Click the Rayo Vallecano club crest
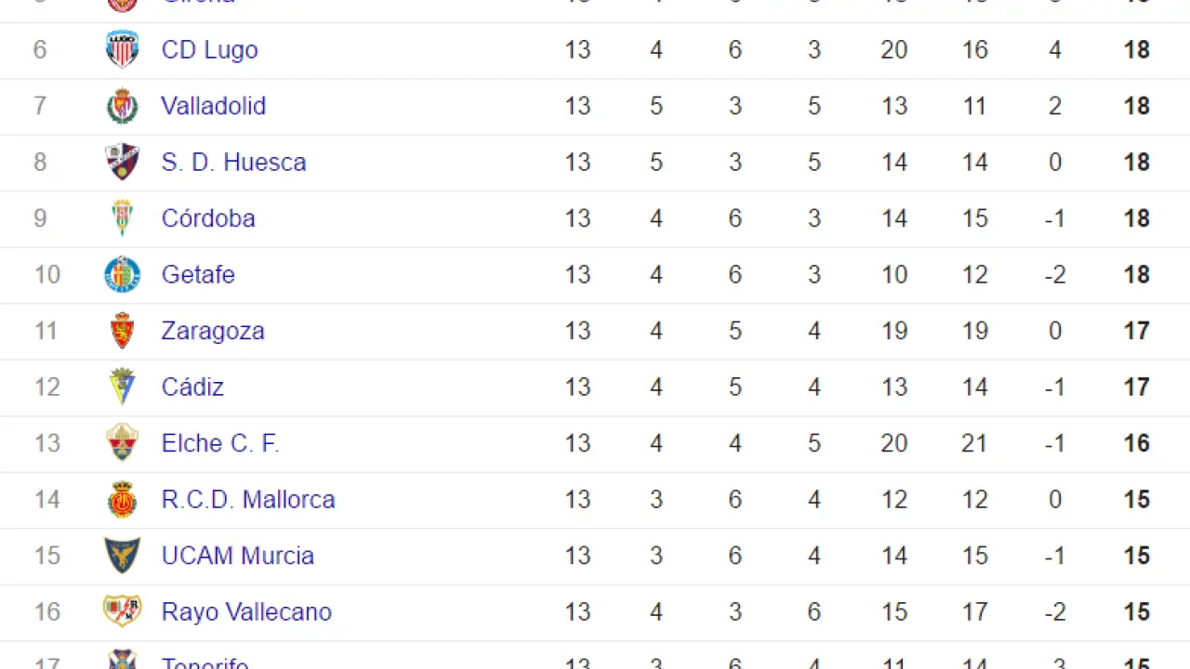The width and height of the screenshot is (1190, 669). pyautogui.click(x=122, y=611)
